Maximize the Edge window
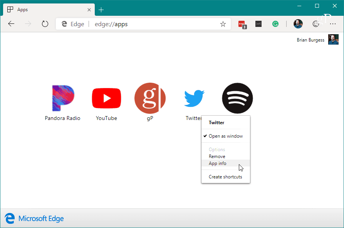 pyautogui.click(x=317, y=6)
